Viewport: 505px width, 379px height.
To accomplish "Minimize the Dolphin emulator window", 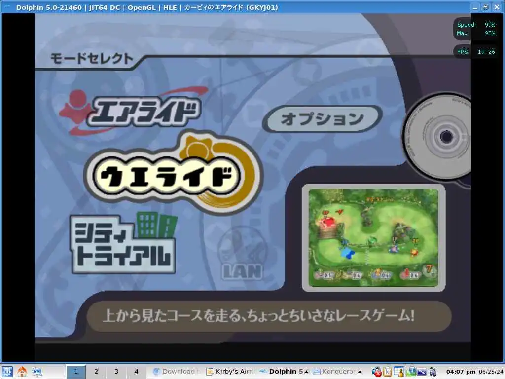I will tap(475, 7).
